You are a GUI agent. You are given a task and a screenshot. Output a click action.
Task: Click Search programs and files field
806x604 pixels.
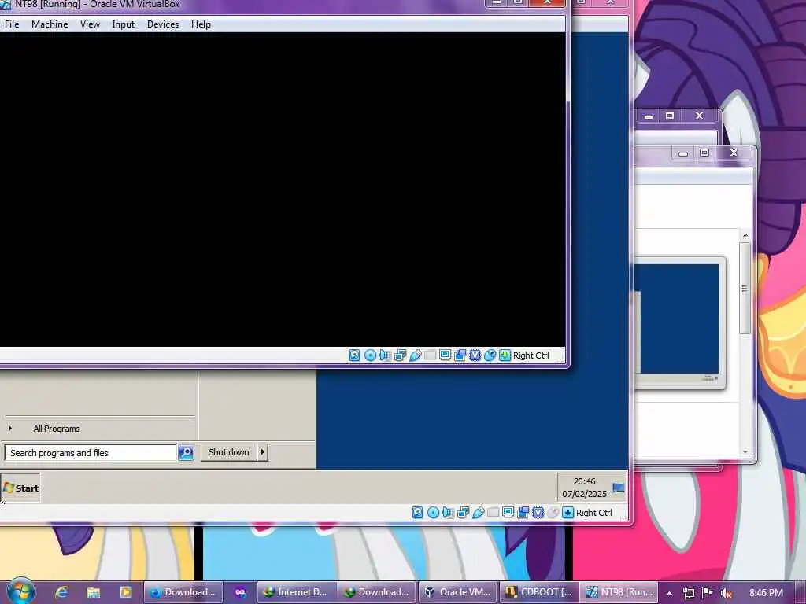(x=91, y=452)
